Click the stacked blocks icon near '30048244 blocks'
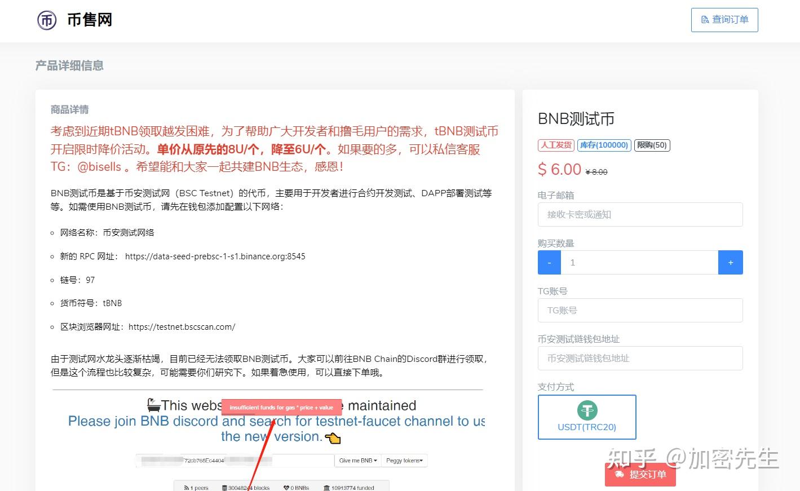The width and height of the screenshot is (800, 491). click(224, 487)
